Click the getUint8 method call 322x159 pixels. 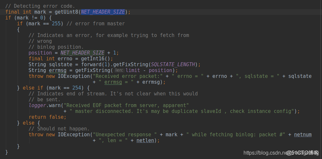point(66,12)
